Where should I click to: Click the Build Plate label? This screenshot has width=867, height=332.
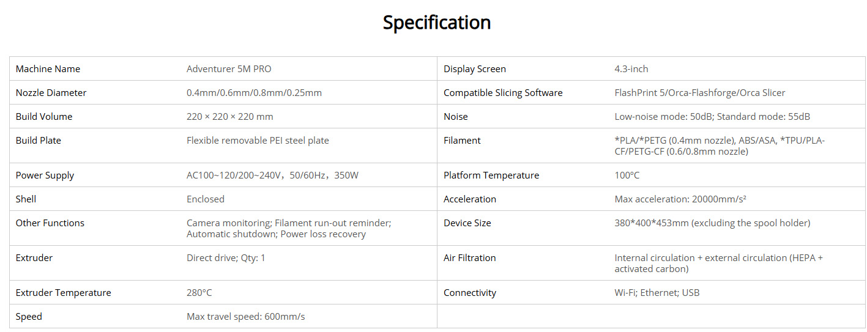tap(38, 141)
